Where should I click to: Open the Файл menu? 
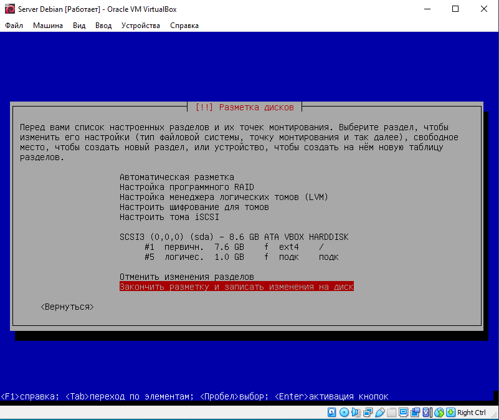(14, 26)
